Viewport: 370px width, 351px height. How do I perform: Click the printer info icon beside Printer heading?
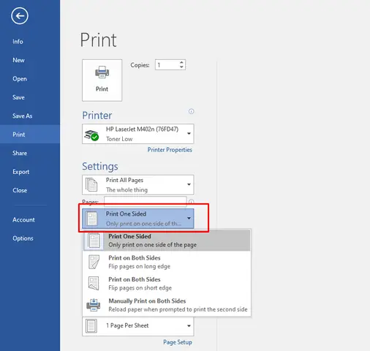(192, 111)
